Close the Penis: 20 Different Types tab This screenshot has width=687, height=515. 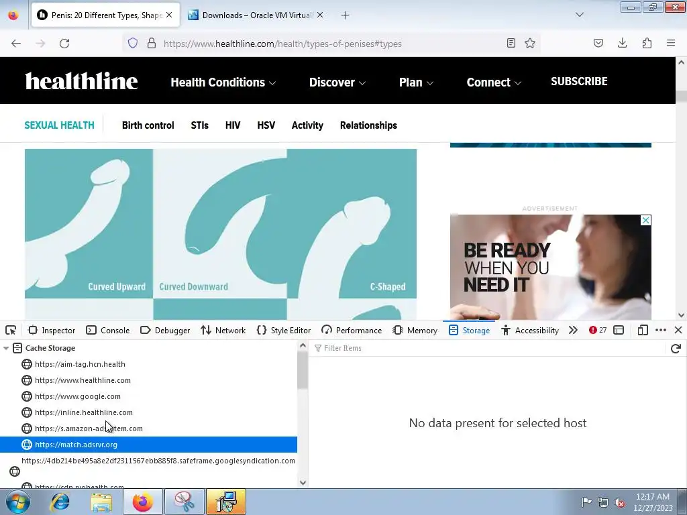[x=169, y=15]
